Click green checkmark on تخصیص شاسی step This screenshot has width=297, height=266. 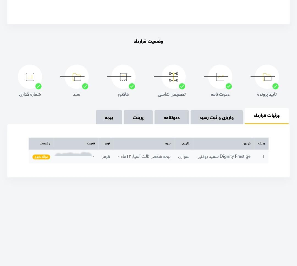tap(182, 86)
